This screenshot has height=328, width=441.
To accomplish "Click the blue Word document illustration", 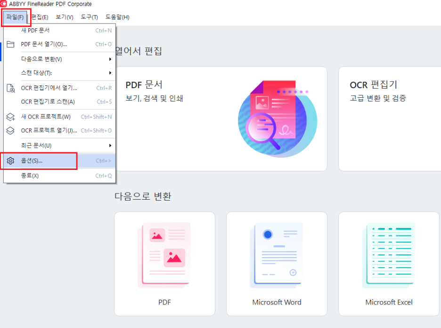I will (x=276, y=255).
